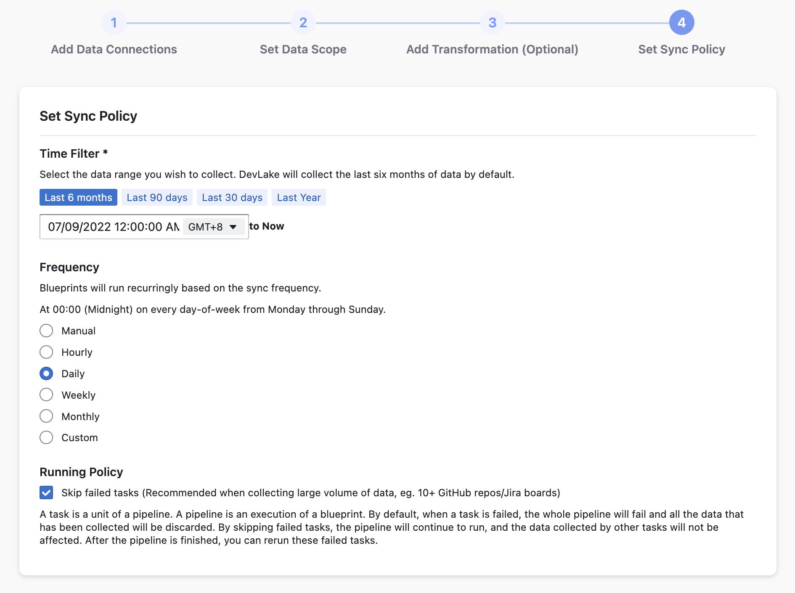
Task: Click step 2 circle in wizard
Action: pyautogui.click(x=303, y=23)
